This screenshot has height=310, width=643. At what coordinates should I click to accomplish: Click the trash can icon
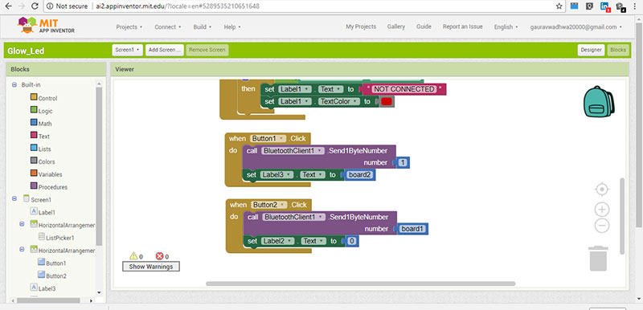pyautogui.click(x=598, y=259)
